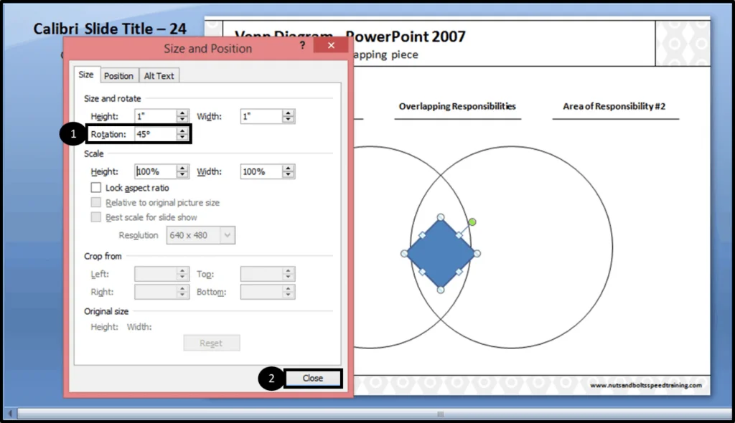This screenshot has width=735, height=423.
Task: Click the diamond's right corner handle
Action: coord(477,253)
